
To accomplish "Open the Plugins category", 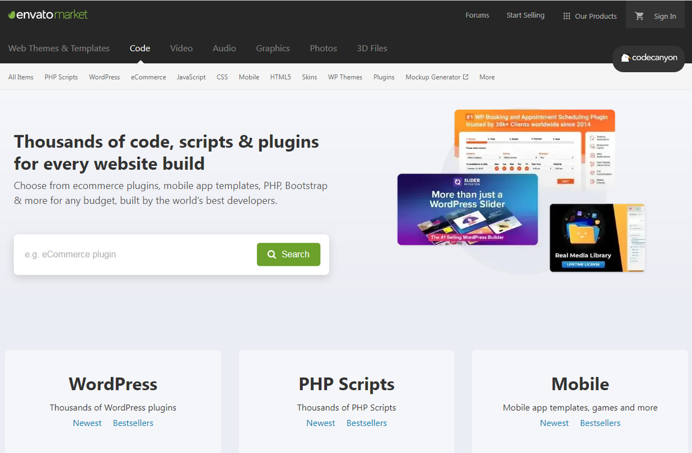I will coord(384,77).
